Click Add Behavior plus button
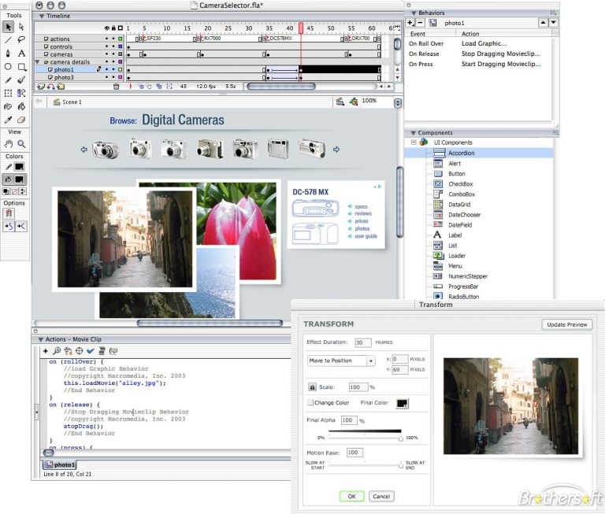The height and width of the screenshot is (514, 605). click(410, 23)
